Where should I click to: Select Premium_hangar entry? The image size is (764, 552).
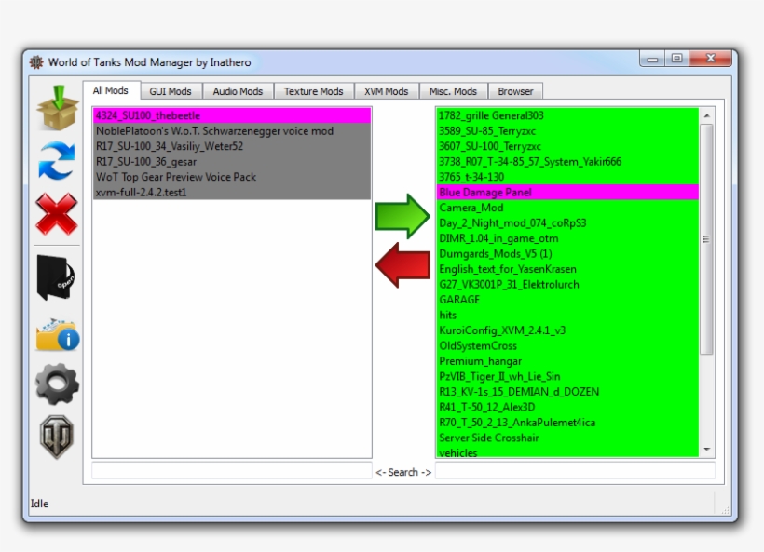(567, 360)
